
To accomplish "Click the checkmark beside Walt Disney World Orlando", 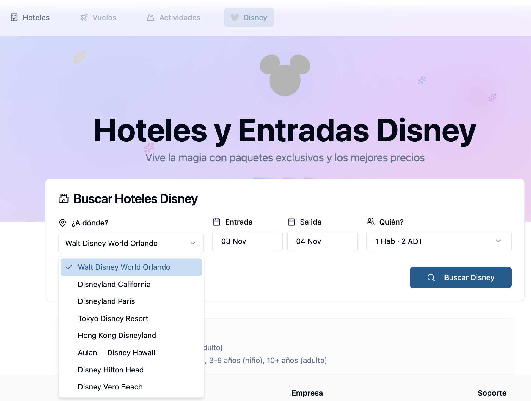I will coord(69,267).
